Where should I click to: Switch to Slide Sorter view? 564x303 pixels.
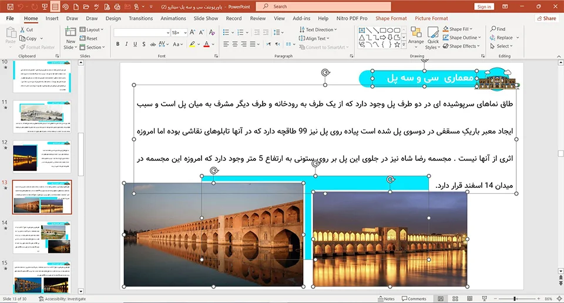[x=455, y=299]
